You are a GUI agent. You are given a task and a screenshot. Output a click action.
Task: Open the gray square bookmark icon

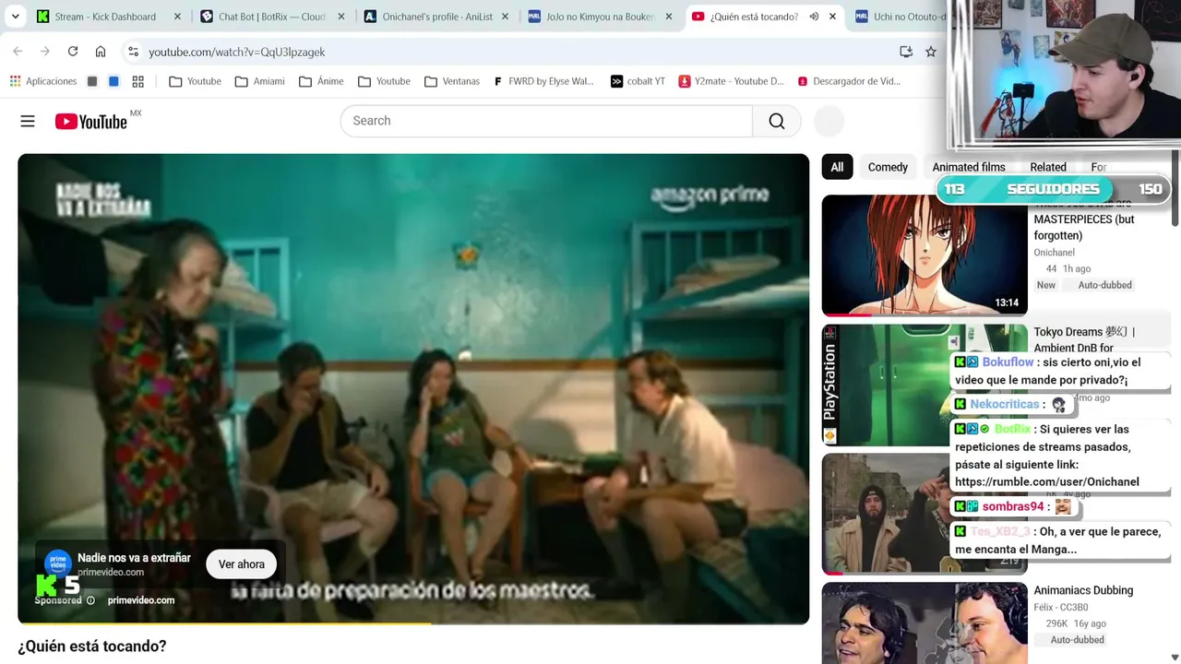pyautogui.click(x=92, y=81)
